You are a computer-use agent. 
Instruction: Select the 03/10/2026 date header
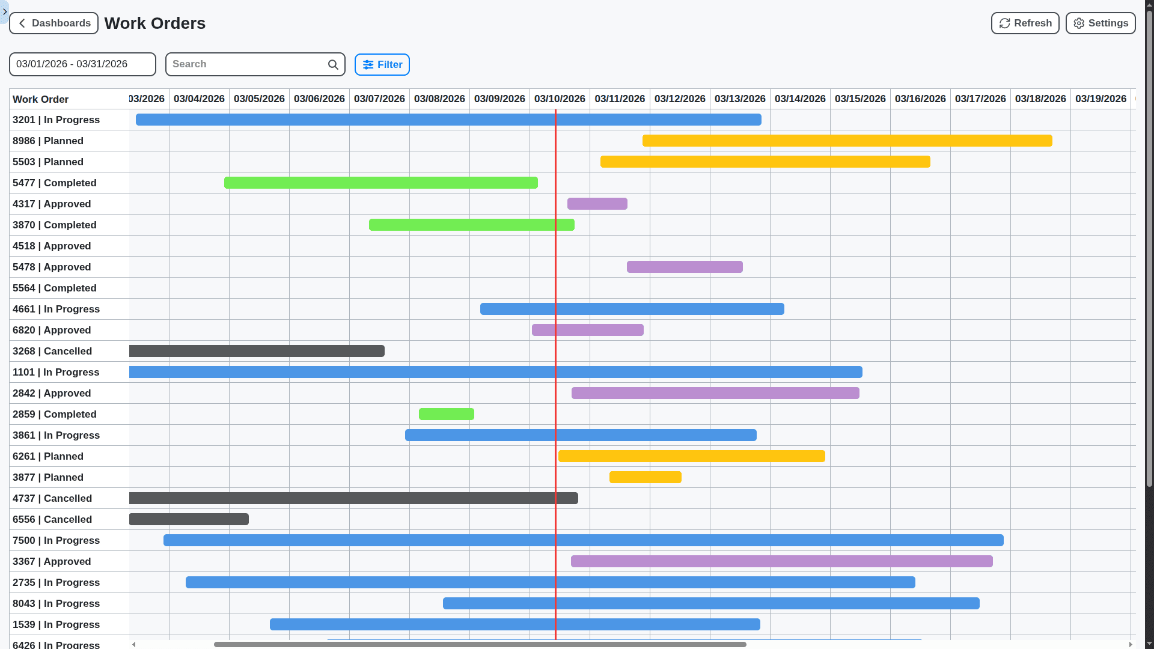pyautogui.click(x=560, y=99)
